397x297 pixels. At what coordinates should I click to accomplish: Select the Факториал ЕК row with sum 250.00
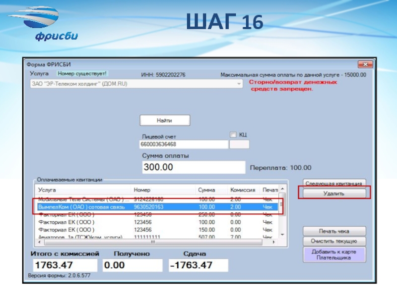157,215
